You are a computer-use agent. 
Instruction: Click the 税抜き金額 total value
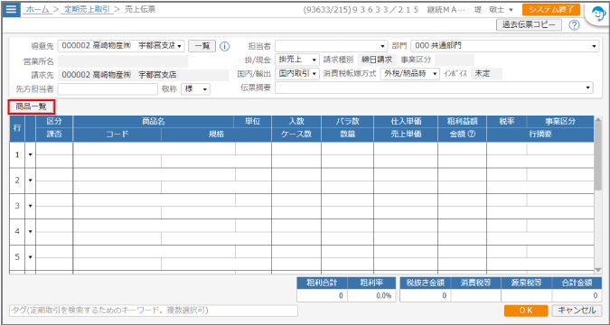click(x=426, y=295)
